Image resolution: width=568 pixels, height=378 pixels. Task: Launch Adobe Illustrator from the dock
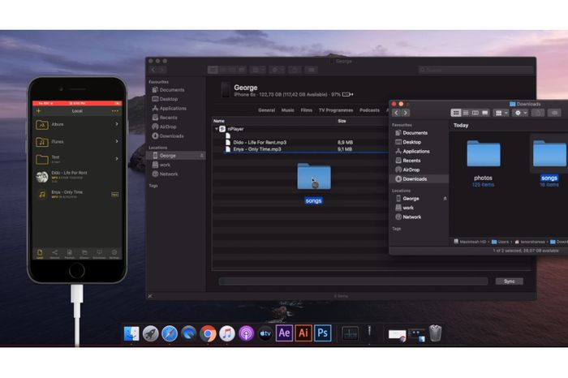(303, 333)
